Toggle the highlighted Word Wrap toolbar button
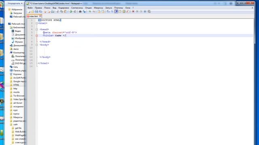This screenshot has width=259, height=145. pyautogui.click(x=116, y=12)
